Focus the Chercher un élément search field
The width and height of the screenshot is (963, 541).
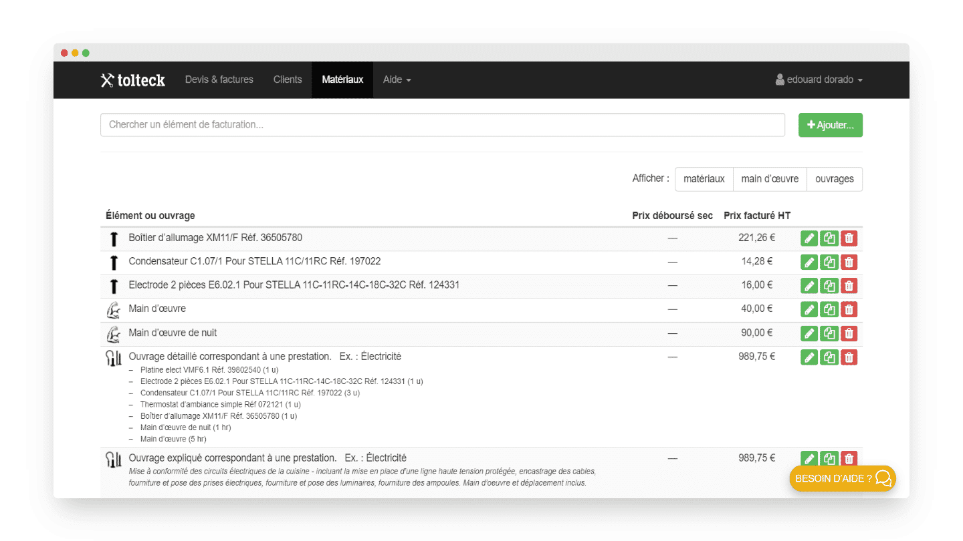click(x=443, y=125)
